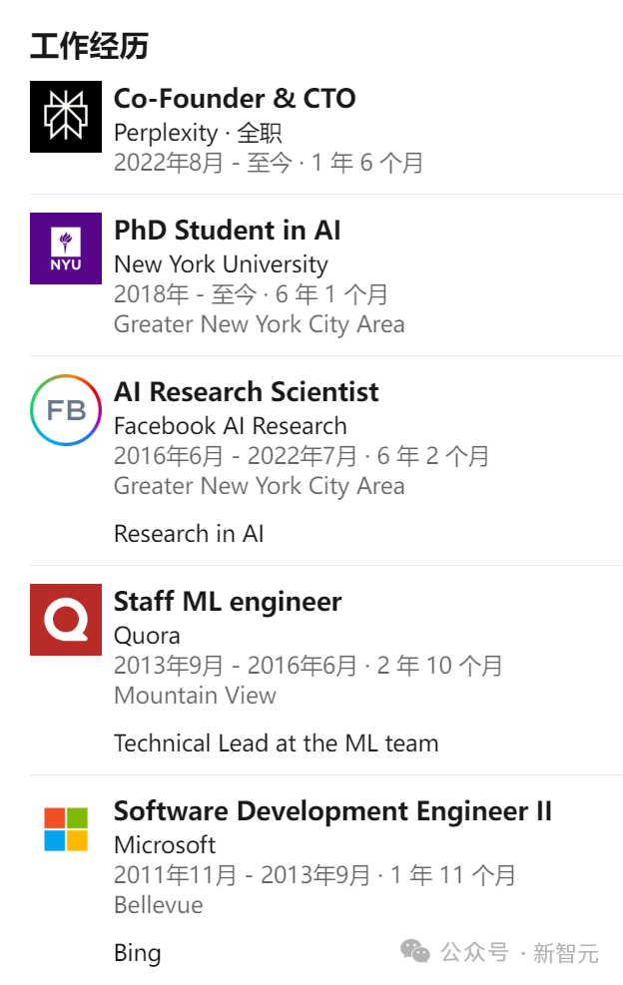Click Software Development Engineer II title
The height and width of the screenshot is (985, 623).
point(332,811)
